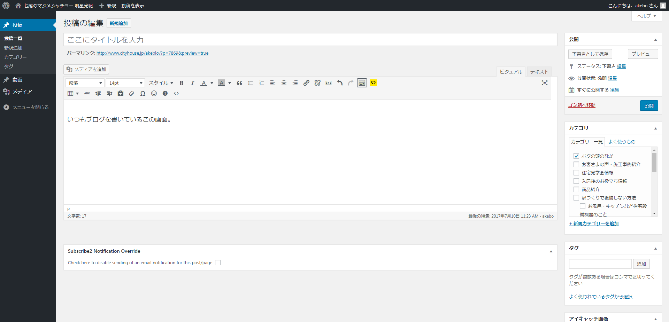Apply italic formatting

192,83
